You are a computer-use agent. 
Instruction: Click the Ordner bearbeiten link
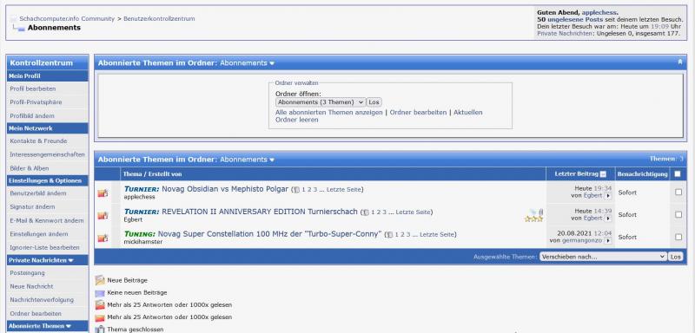pos(418,113)
